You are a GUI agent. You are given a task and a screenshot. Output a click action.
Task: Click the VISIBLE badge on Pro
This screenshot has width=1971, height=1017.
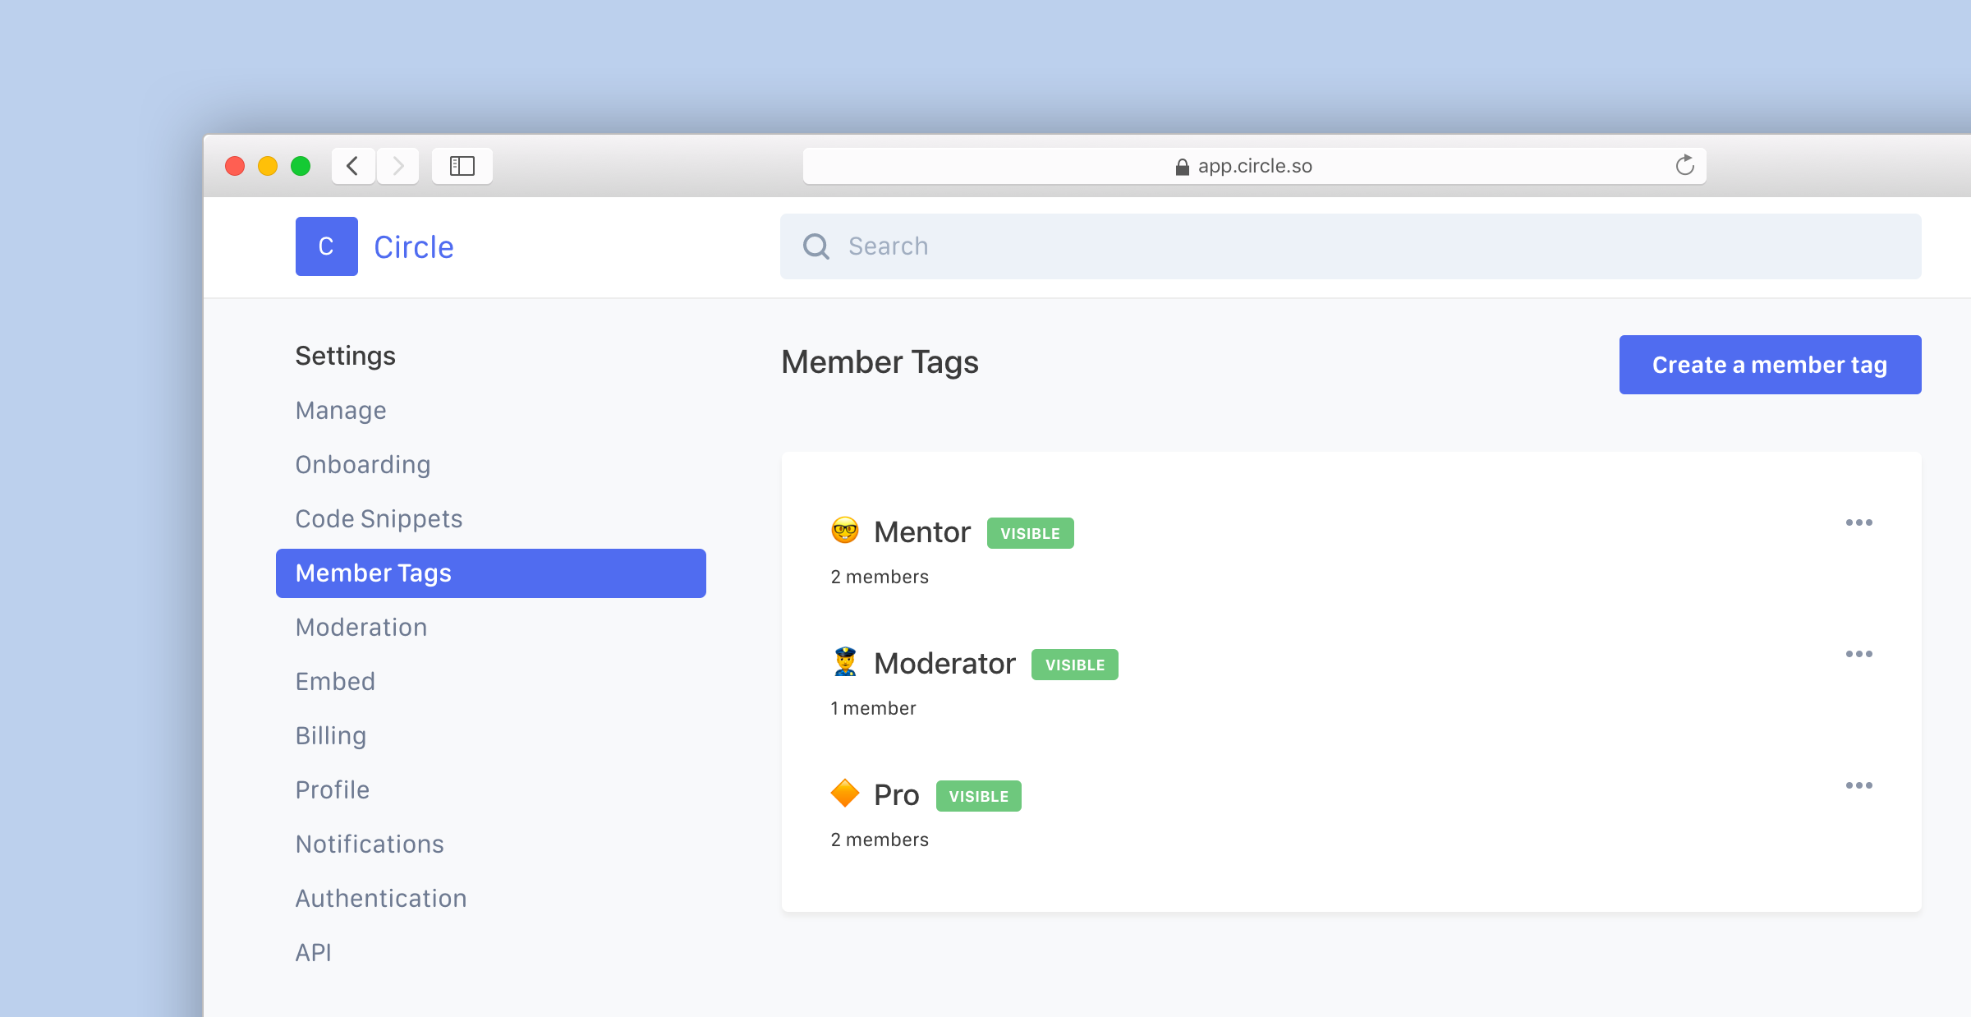978,796
